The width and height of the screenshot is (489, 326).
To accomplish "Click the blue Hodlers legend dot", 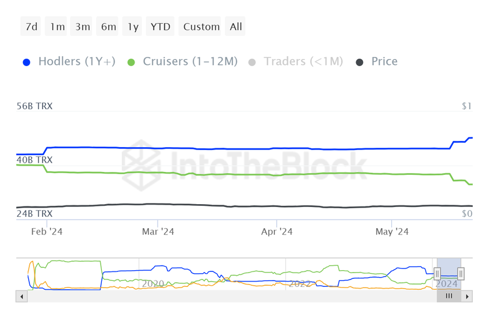I will (26, 62).
